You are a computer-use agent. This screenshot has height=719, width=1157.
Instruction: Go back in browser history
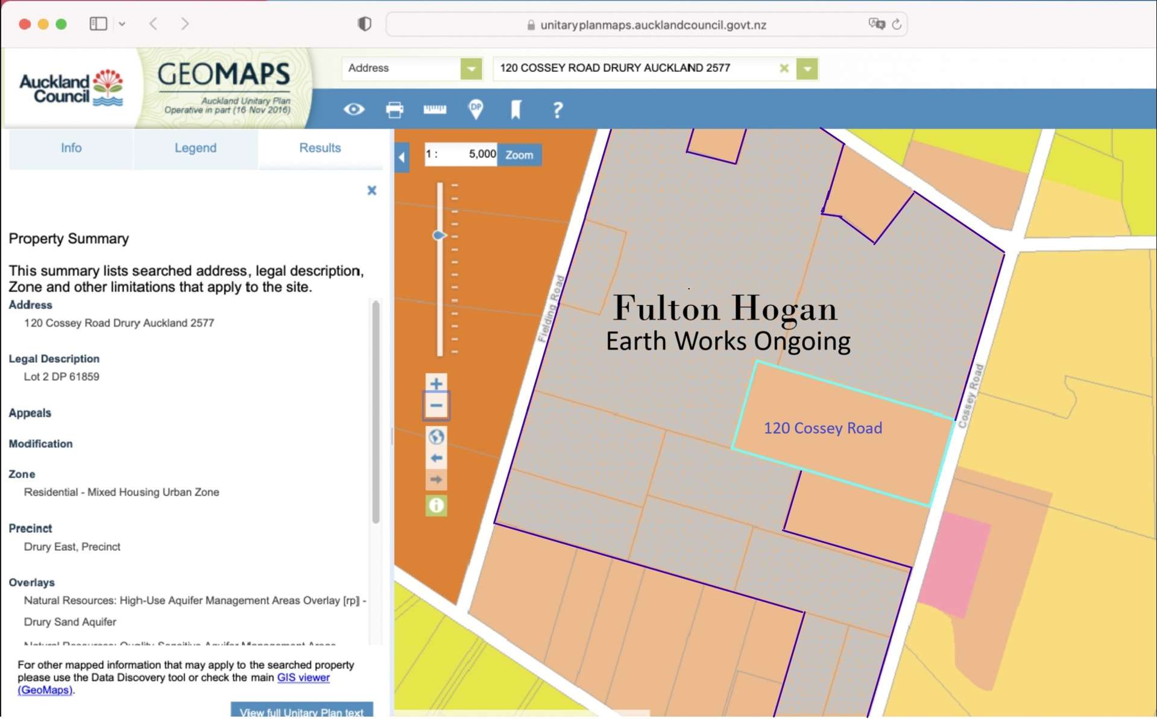pos(154,24)
